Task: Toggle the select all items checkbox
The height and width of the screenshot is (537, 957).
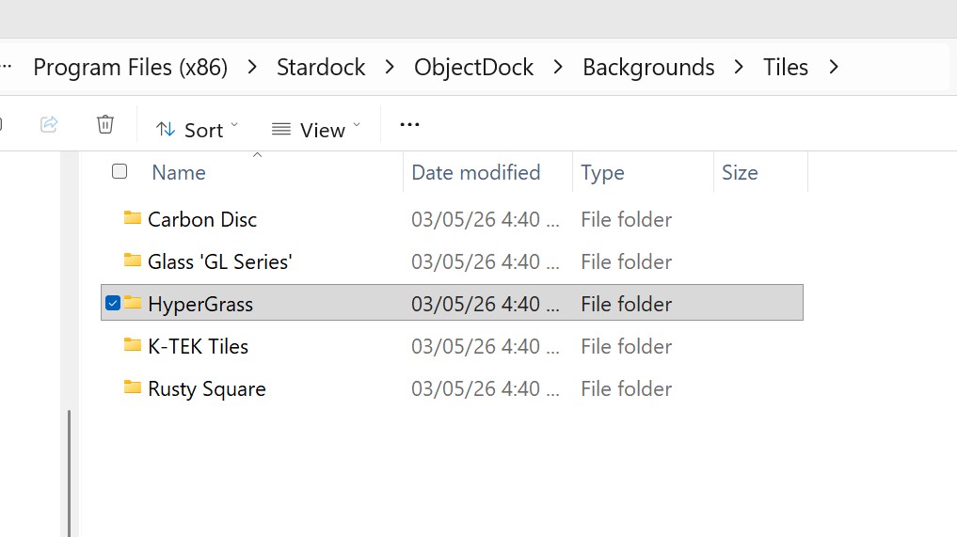Action: click(120, 171)
